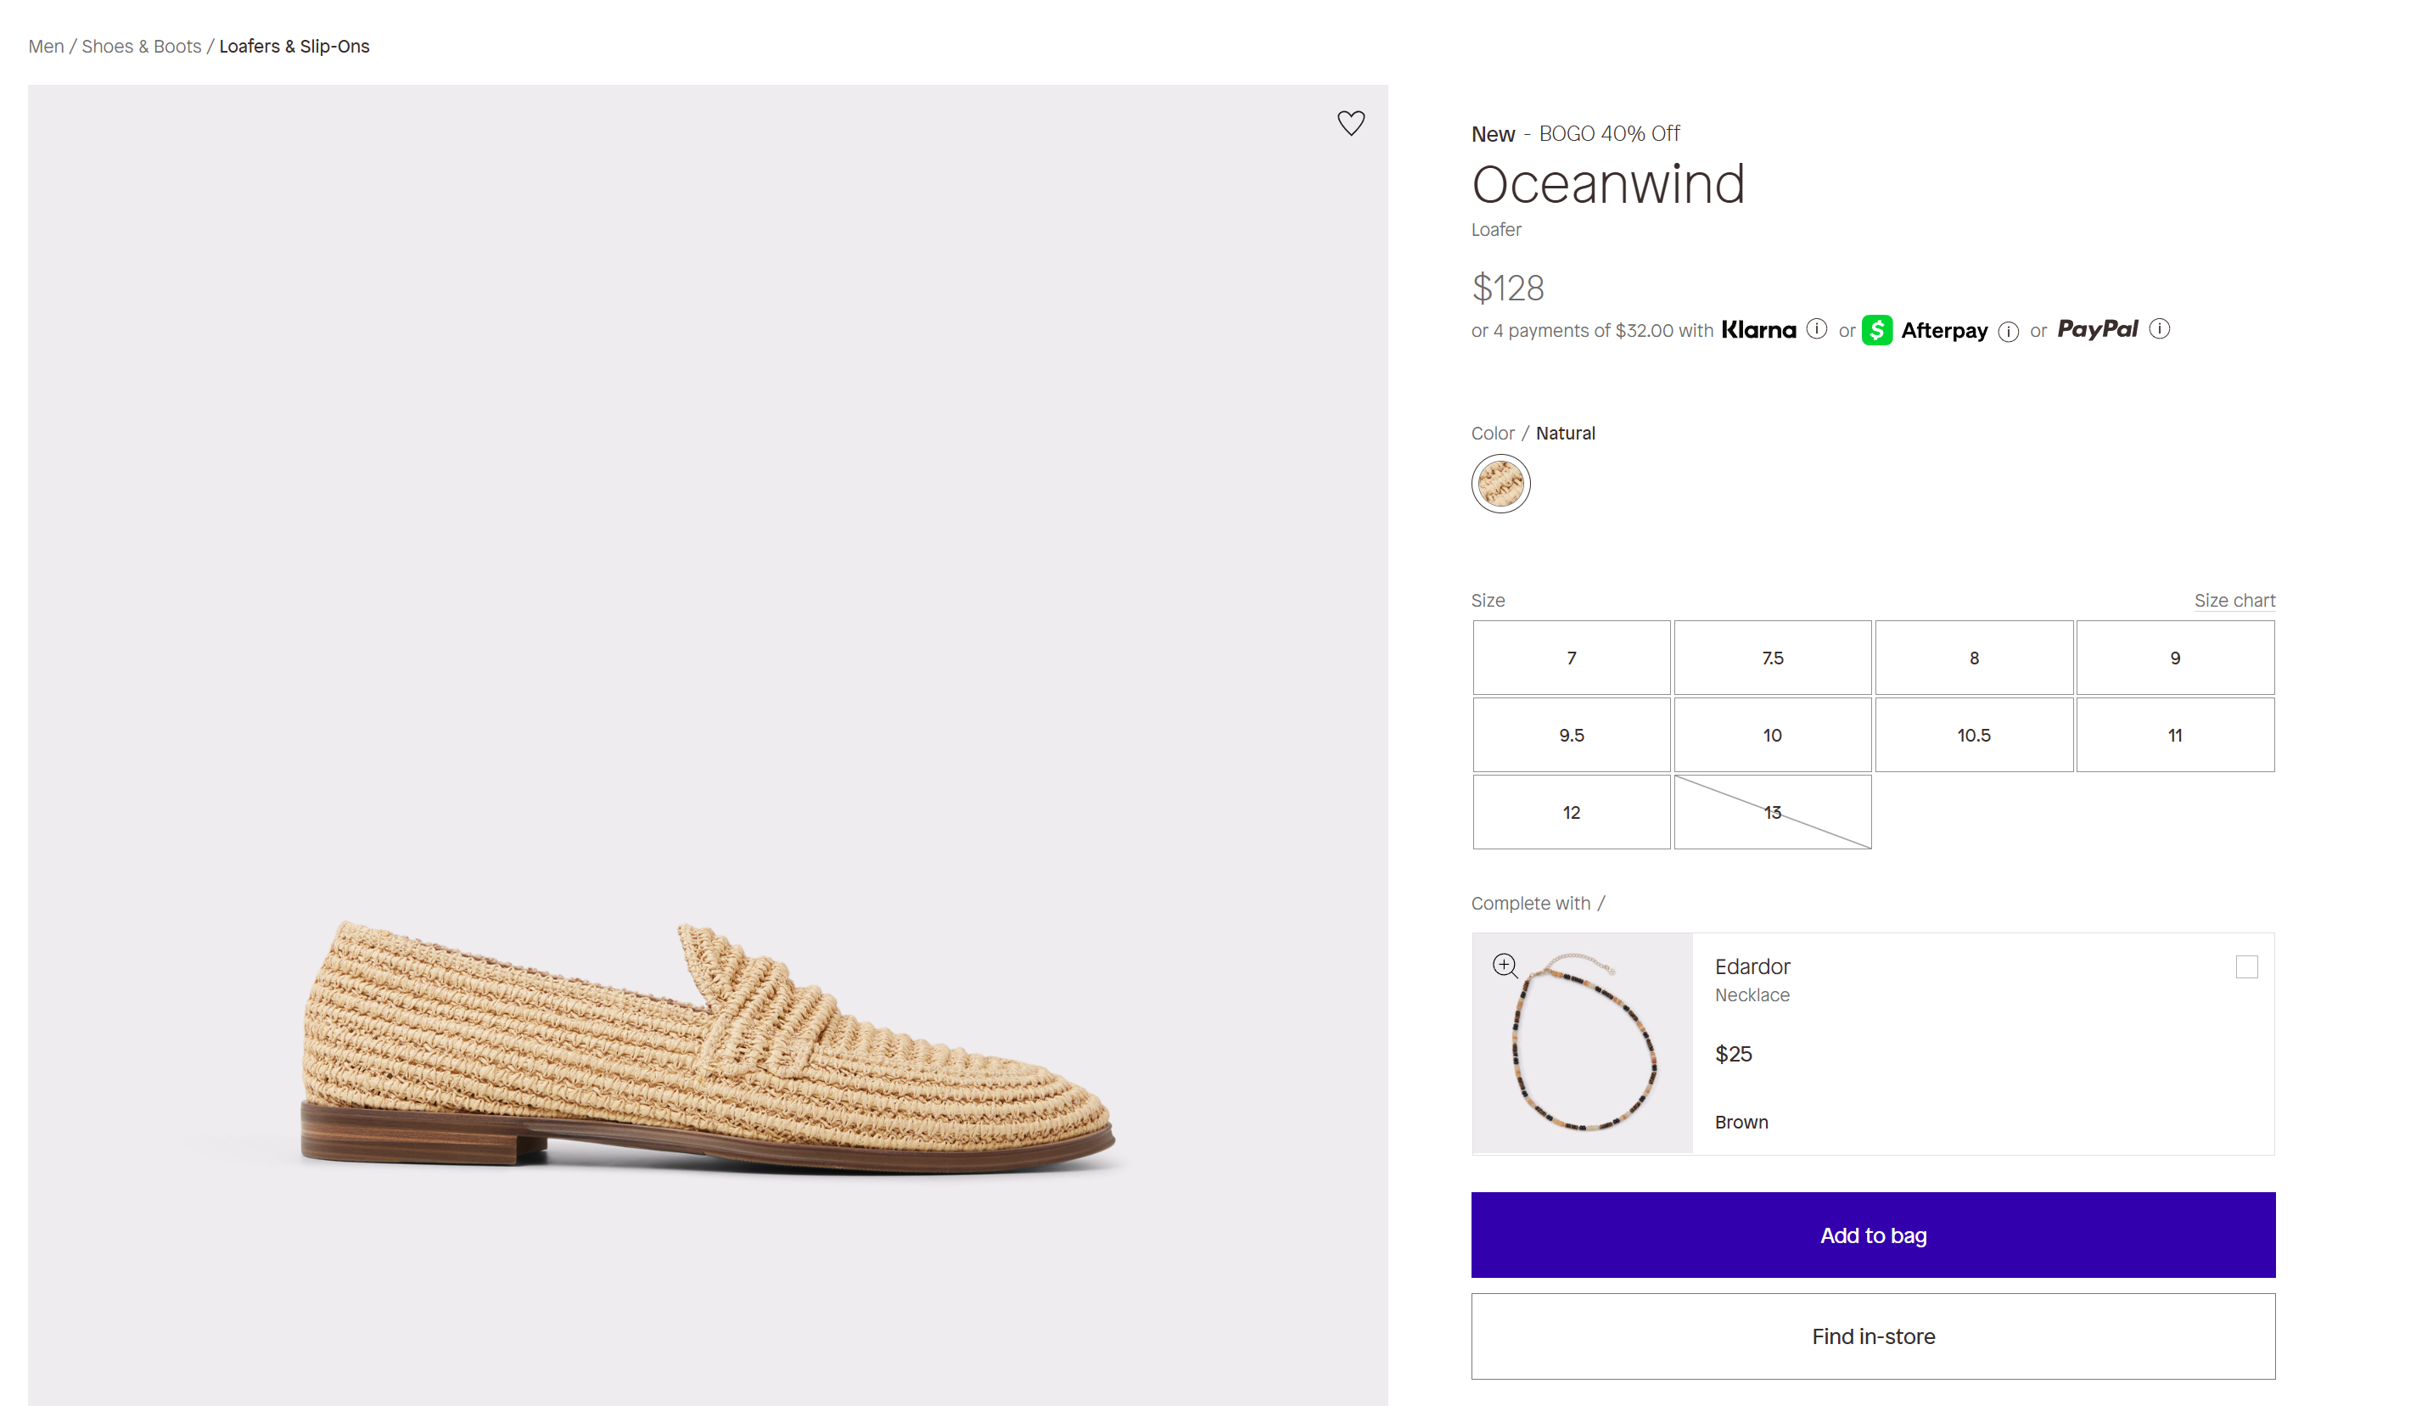Select unavailable size 13
Image resolution: width=2433 pixels, height=1406 pixels.
tap(1772, 812)
